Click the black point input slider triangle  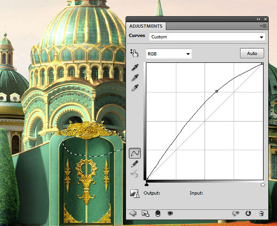(146, 184)
